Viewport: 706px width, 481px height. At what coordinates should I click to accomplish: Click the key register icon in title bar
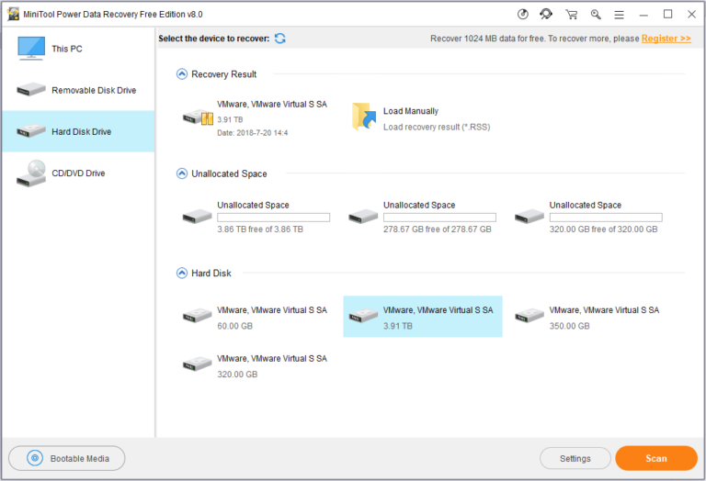click(x=596, y=15)
